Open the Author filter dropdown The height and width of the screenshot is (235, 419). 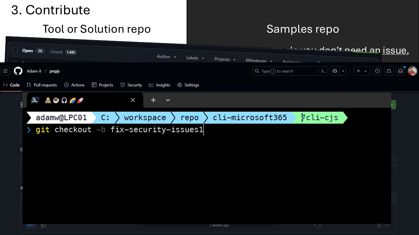[x=167, y=57]
